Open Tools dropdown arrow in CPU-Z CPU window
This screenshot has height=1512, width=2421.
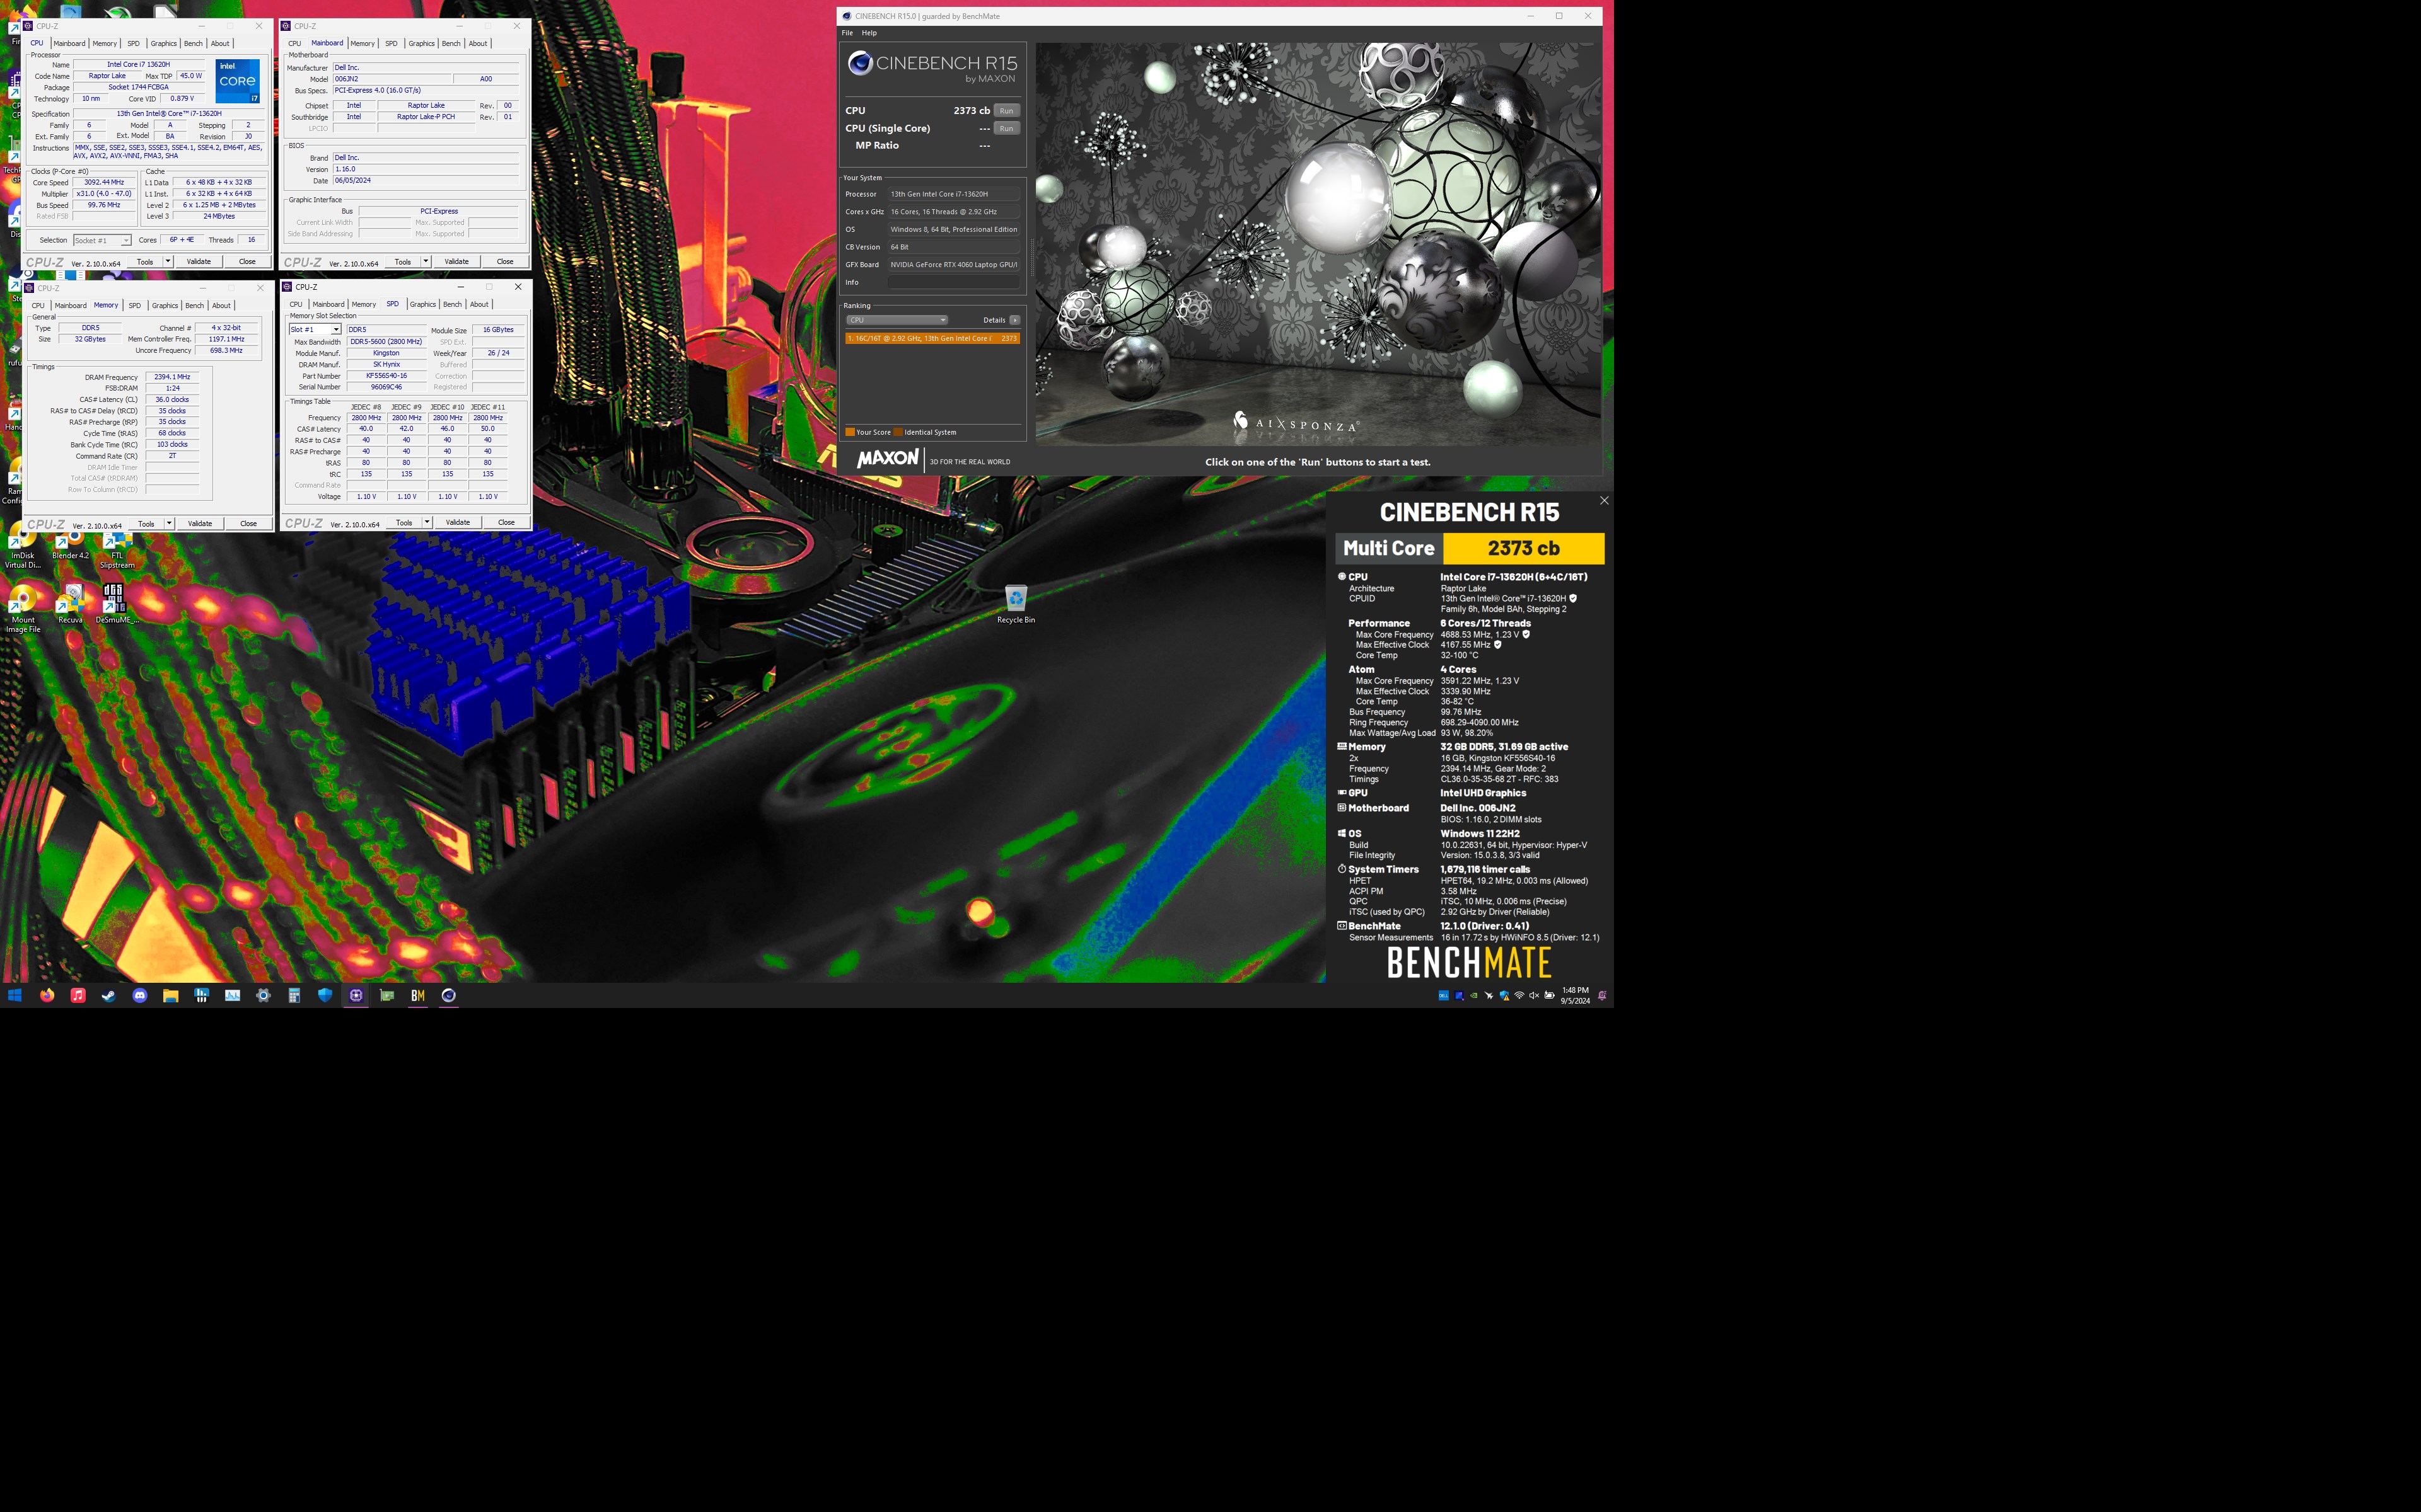(167, 261)
